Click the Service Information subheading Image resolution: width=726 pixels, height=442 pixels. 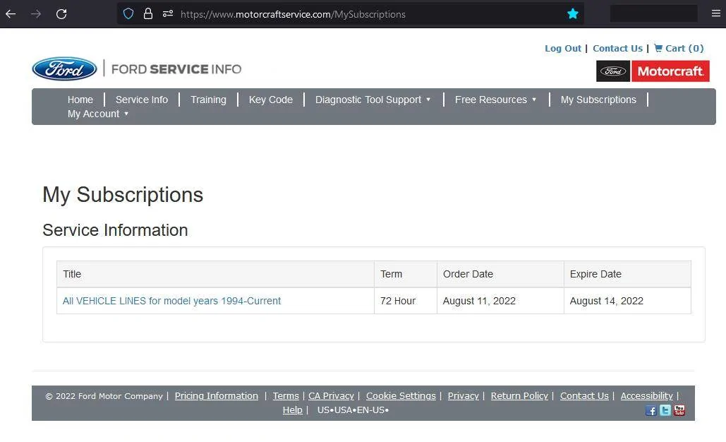pyautogui.click(x=115, y=229)
